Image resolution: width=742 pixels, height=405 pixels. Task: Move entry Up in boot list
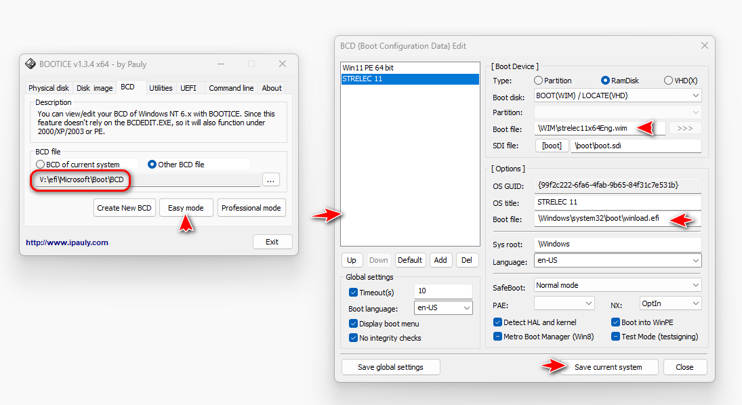coord(352,260)
